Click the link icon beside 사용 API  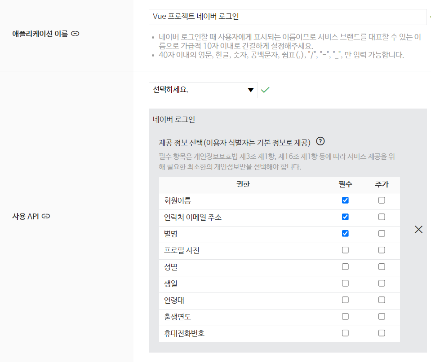tap(46, 216)
